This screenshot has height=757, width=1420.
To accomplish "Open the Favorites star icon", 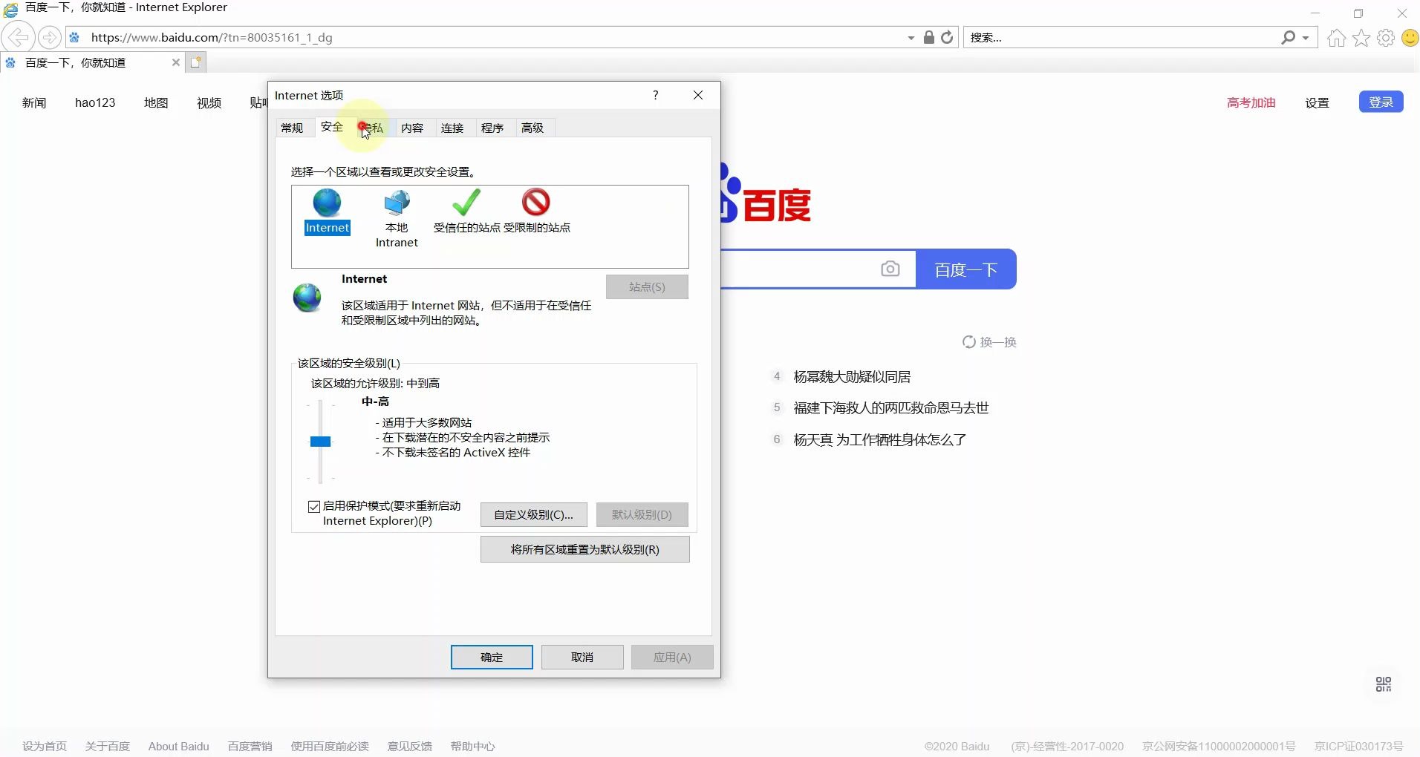I will 1361,38.
